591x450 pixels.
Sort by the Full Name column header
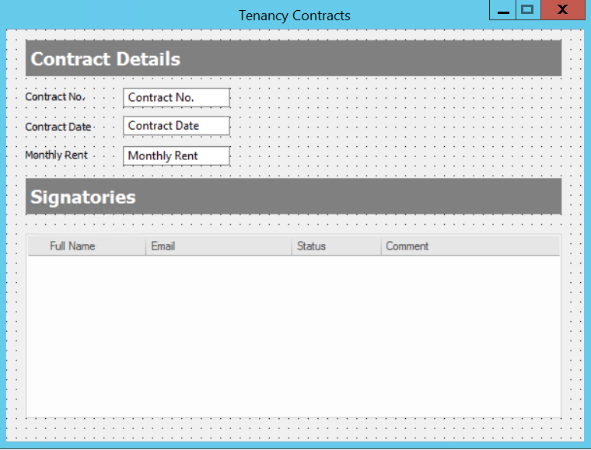(72, 246)
